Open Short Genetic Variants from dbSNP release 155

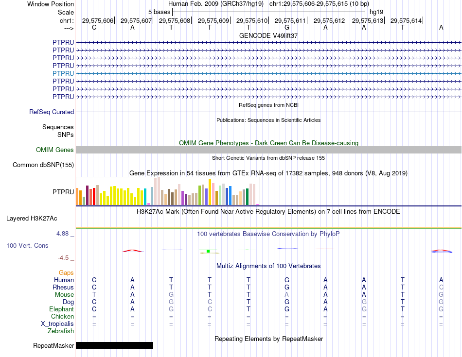(x=268, y=158)
